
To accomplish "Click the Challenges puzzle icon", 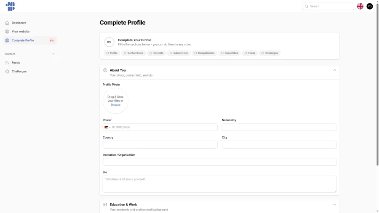I will point(7,72).
